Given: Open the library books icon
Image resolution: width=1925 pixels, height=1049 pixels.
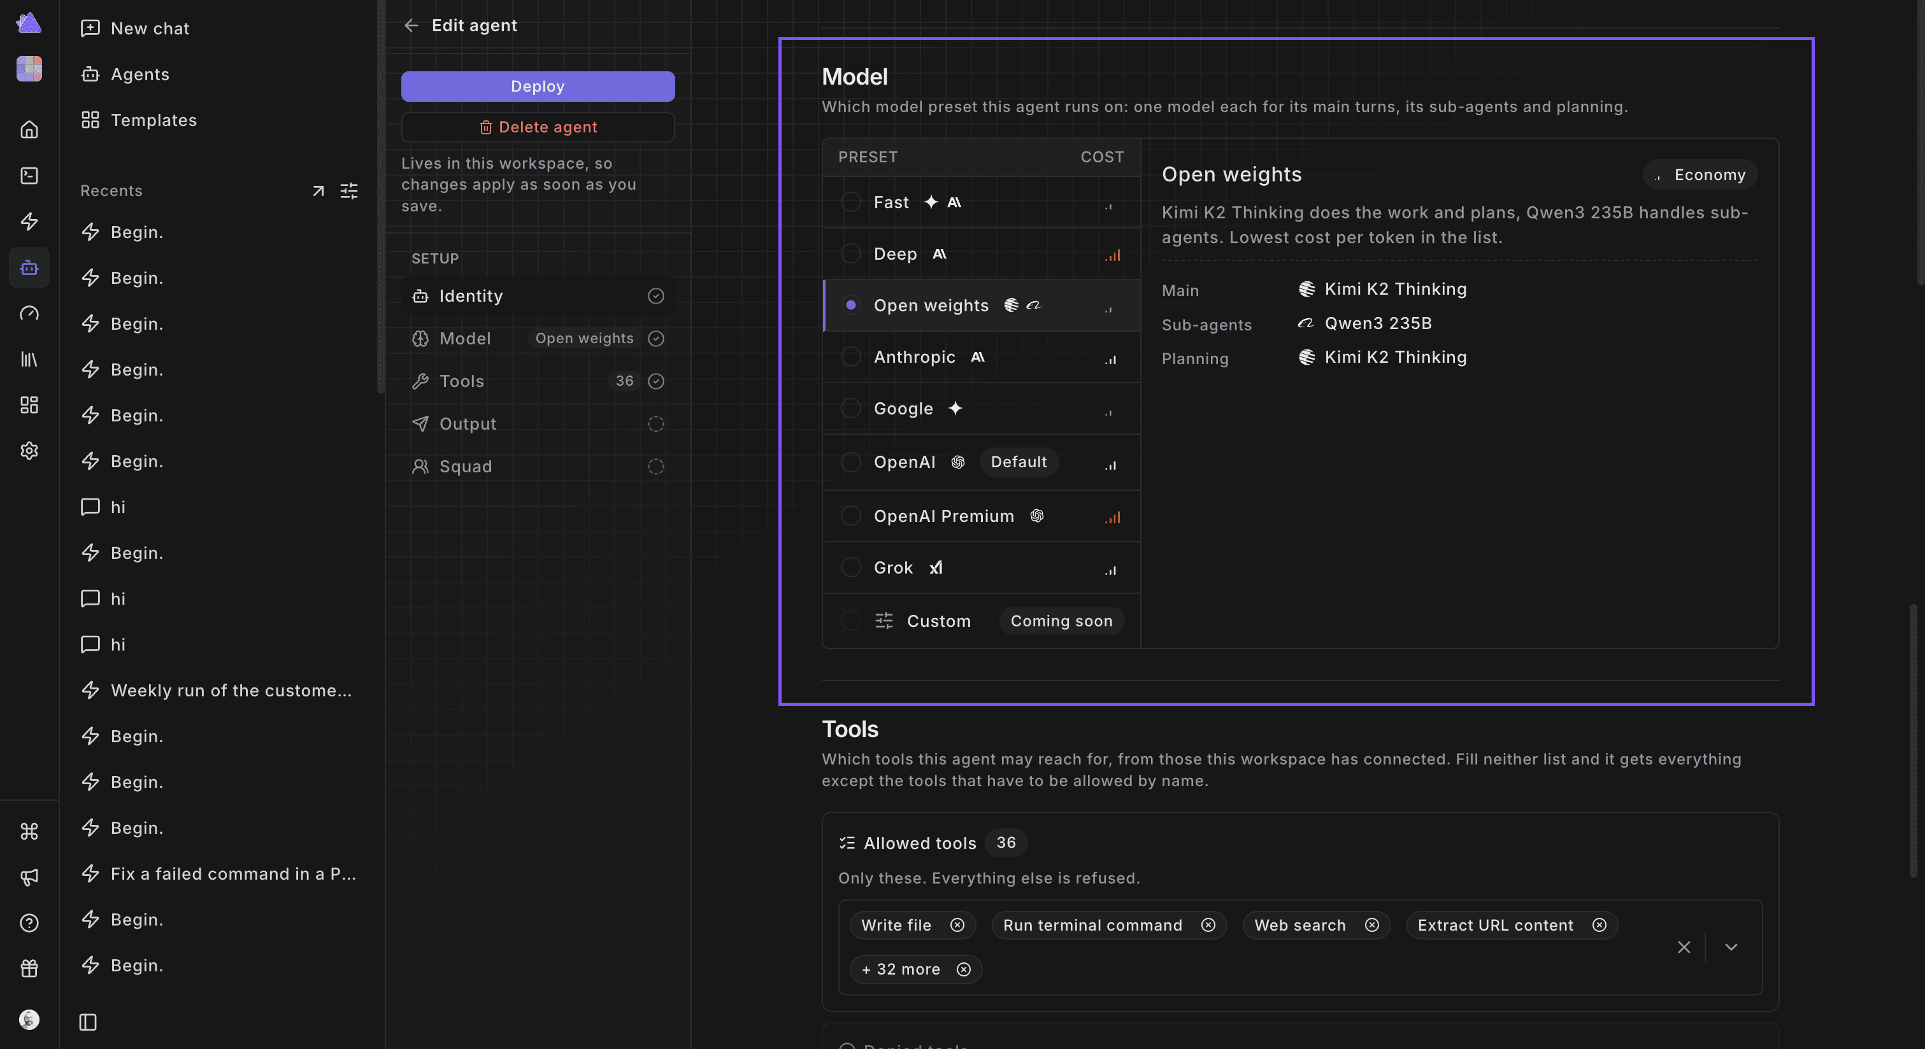Looking at the screenshot, I should pos(29,359).
